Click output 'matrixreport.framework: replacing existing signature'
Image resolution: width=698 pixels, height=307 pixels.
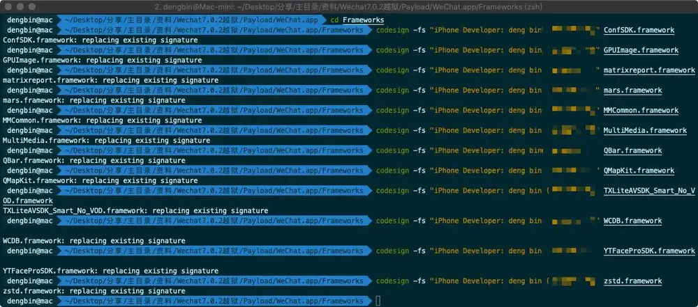(110, 81)
